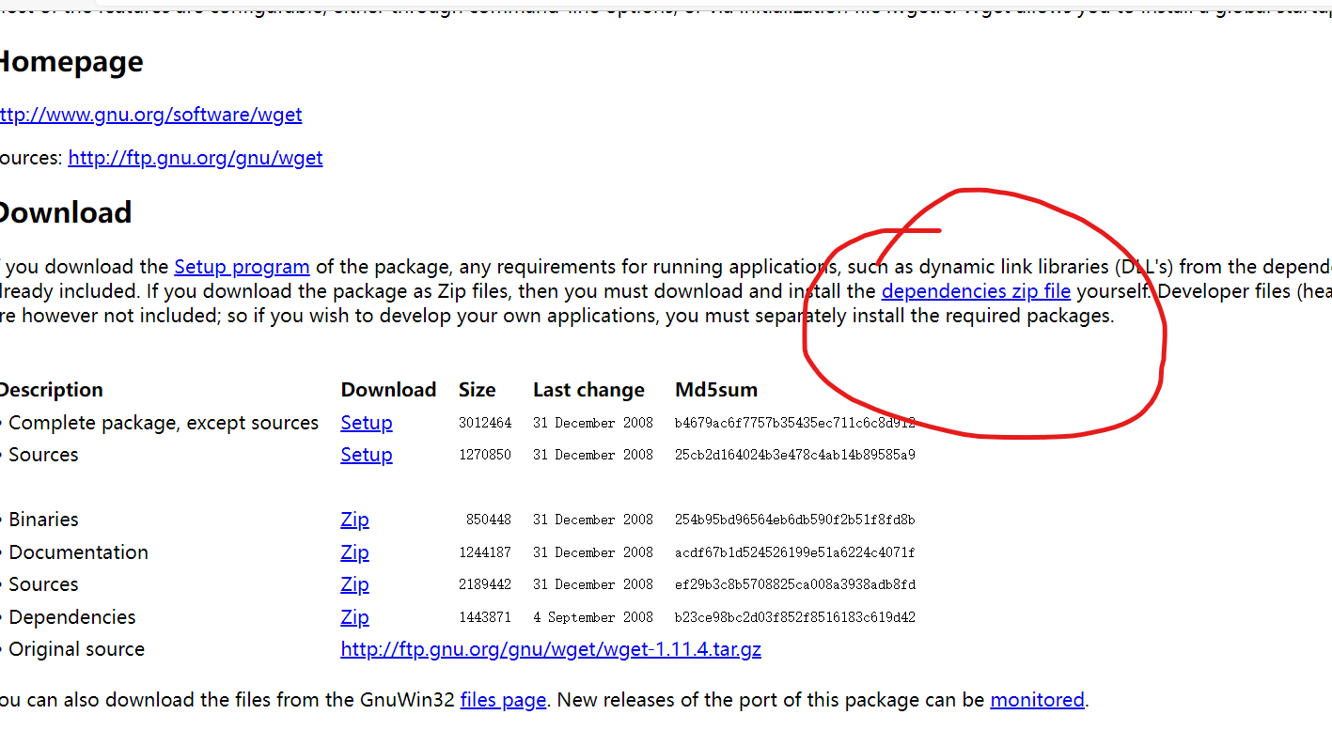Viewport: 1332px width, 730px height.
Task: Select the 'Dependencies' description text
Action: click(x=72, y=617)
